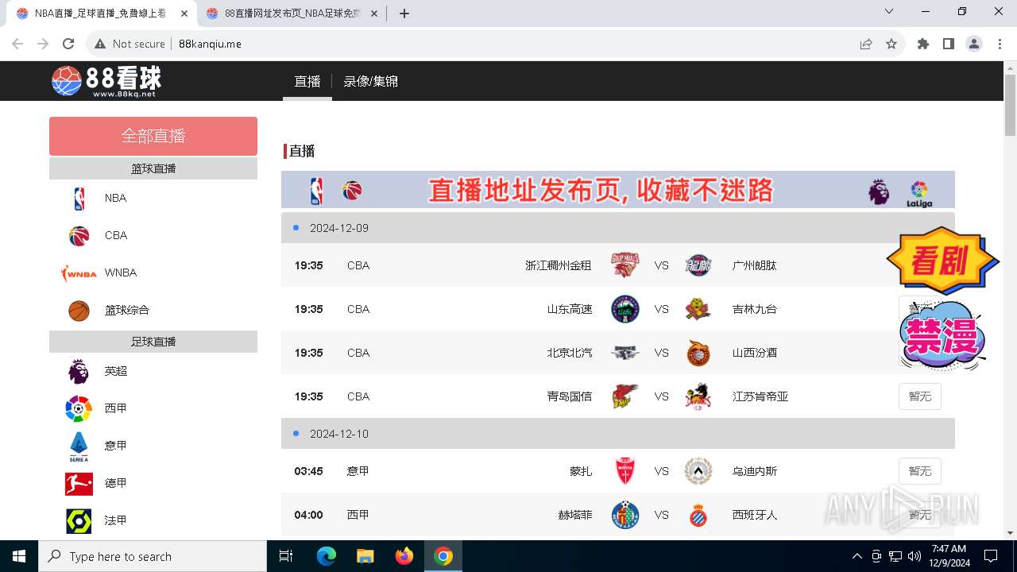Open File Explorer from taskbar

point(365,556)
